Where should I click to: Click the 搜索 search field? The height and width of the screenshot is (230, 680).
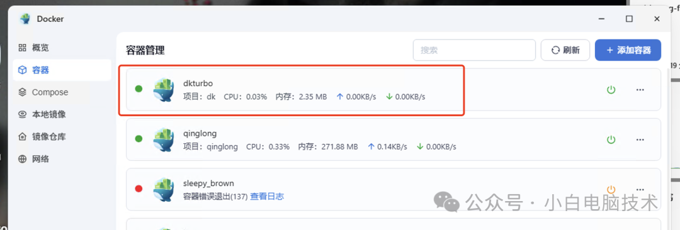tap(474, 50)
